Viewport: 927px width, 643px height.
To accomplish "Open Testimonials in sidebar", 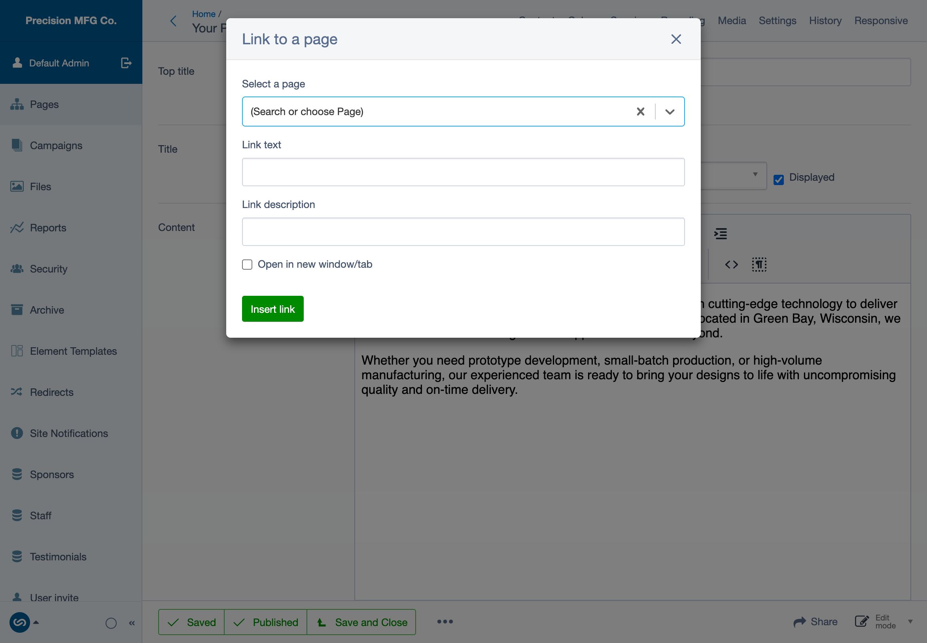I will click(71, 556).
